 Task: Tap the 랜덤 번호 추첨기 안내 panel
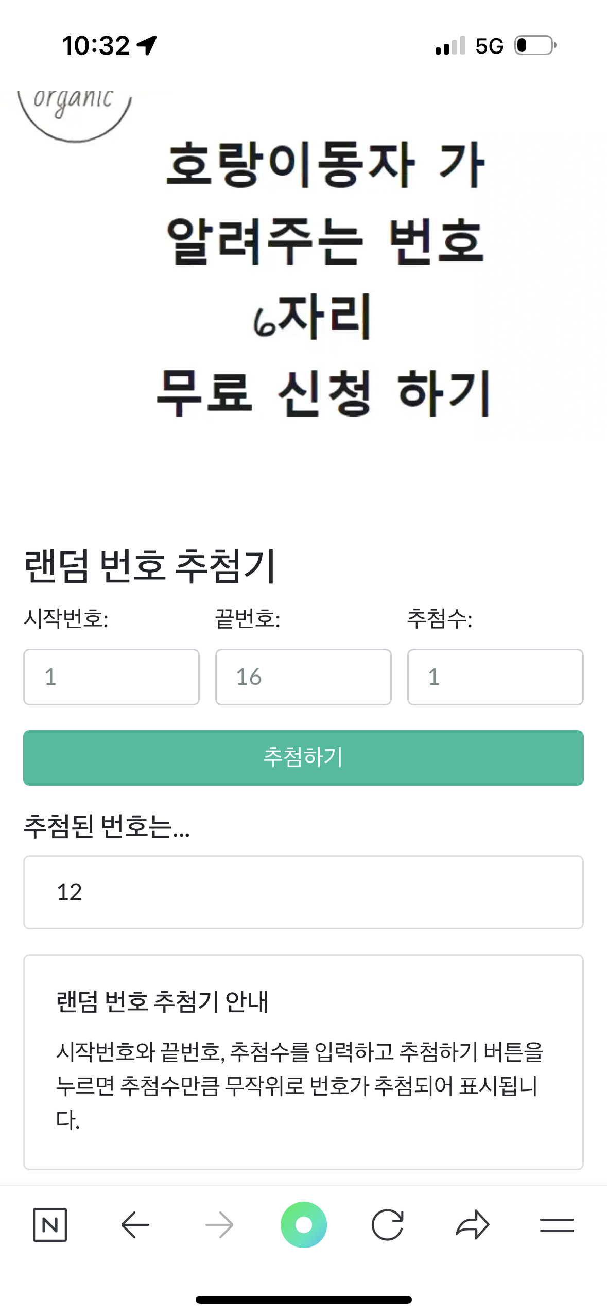tap(303, 1062)
